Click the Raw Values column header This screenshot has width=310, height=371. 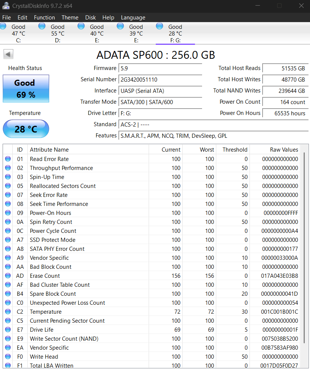275,149
